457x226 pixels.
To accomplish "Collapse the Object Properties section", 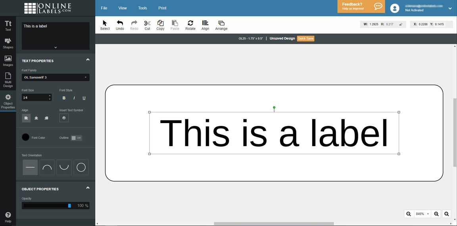I will [88, 188].
